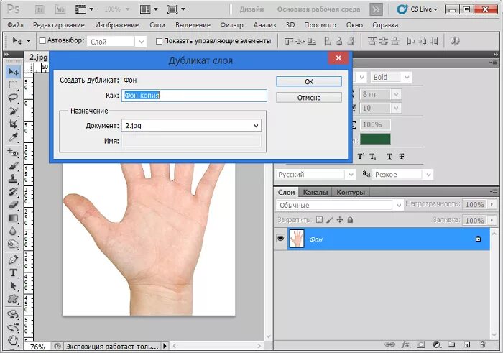Toggle strikethrough text style
Image resolution: width=503 pixels, height=353 pixels.
[x=402, y=156]
